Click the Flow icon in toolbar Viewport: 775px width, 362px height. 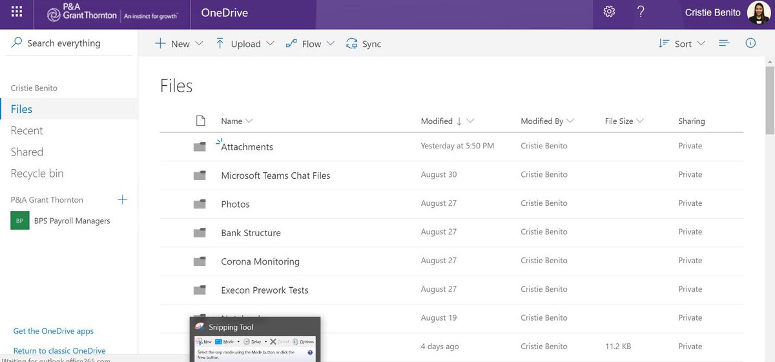pos(291,43)
